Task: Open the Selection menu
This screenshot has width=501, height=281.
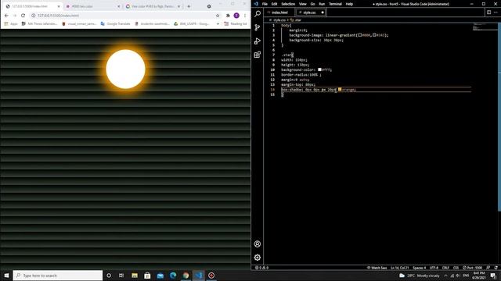Action: [288, 4]
